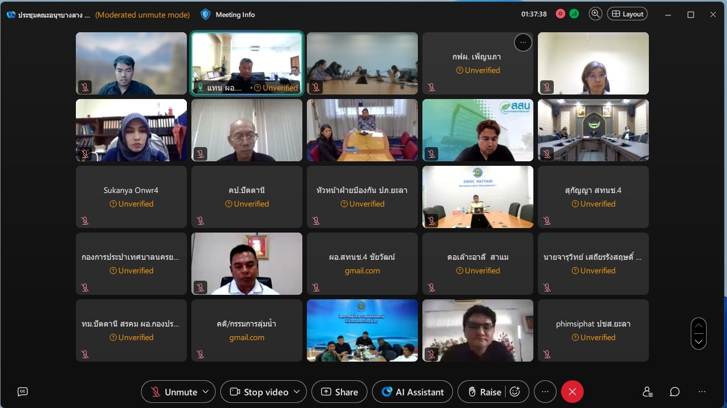The width and height of the screenshot is (727, 408).
Task: Open the Meeting Info shield icon
Action: [x=206, y=14]
